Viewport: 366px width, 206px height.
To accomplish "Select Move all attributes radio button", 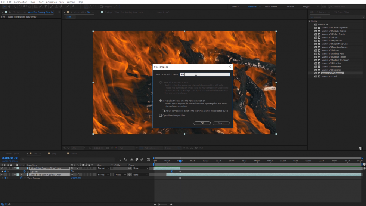I will coord(161,101).
